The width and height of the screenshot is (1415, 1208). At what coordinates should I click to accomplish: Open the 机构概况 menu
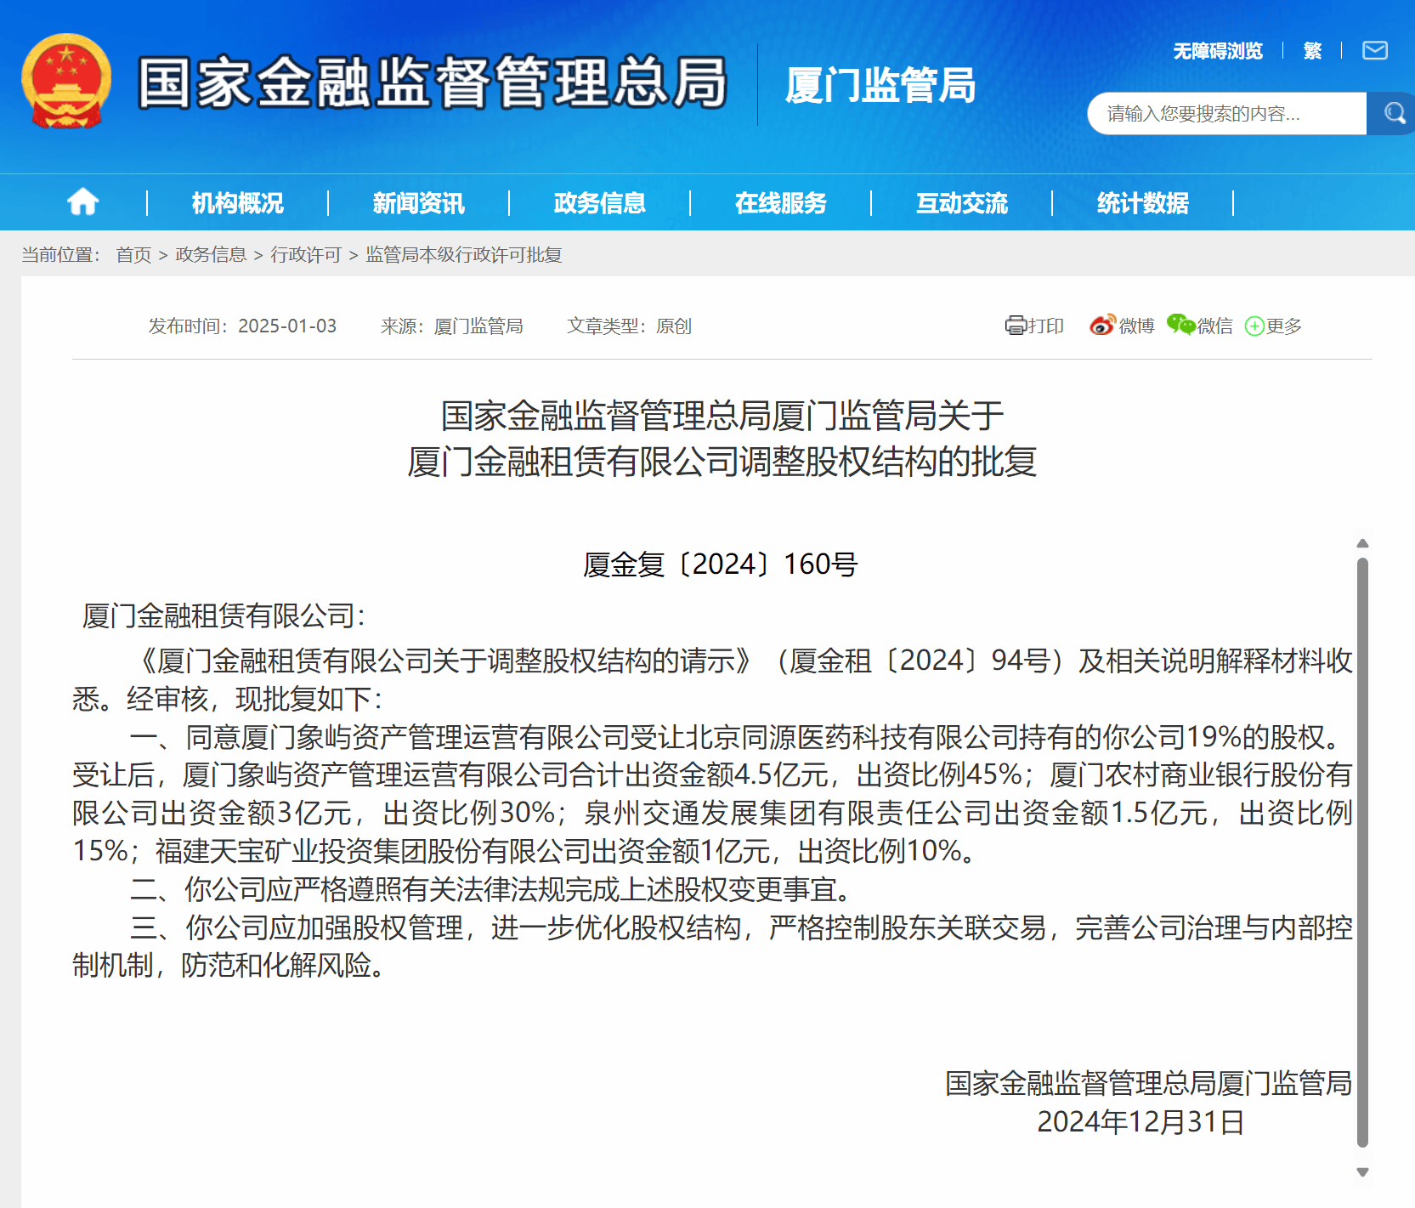click(237, 203)
